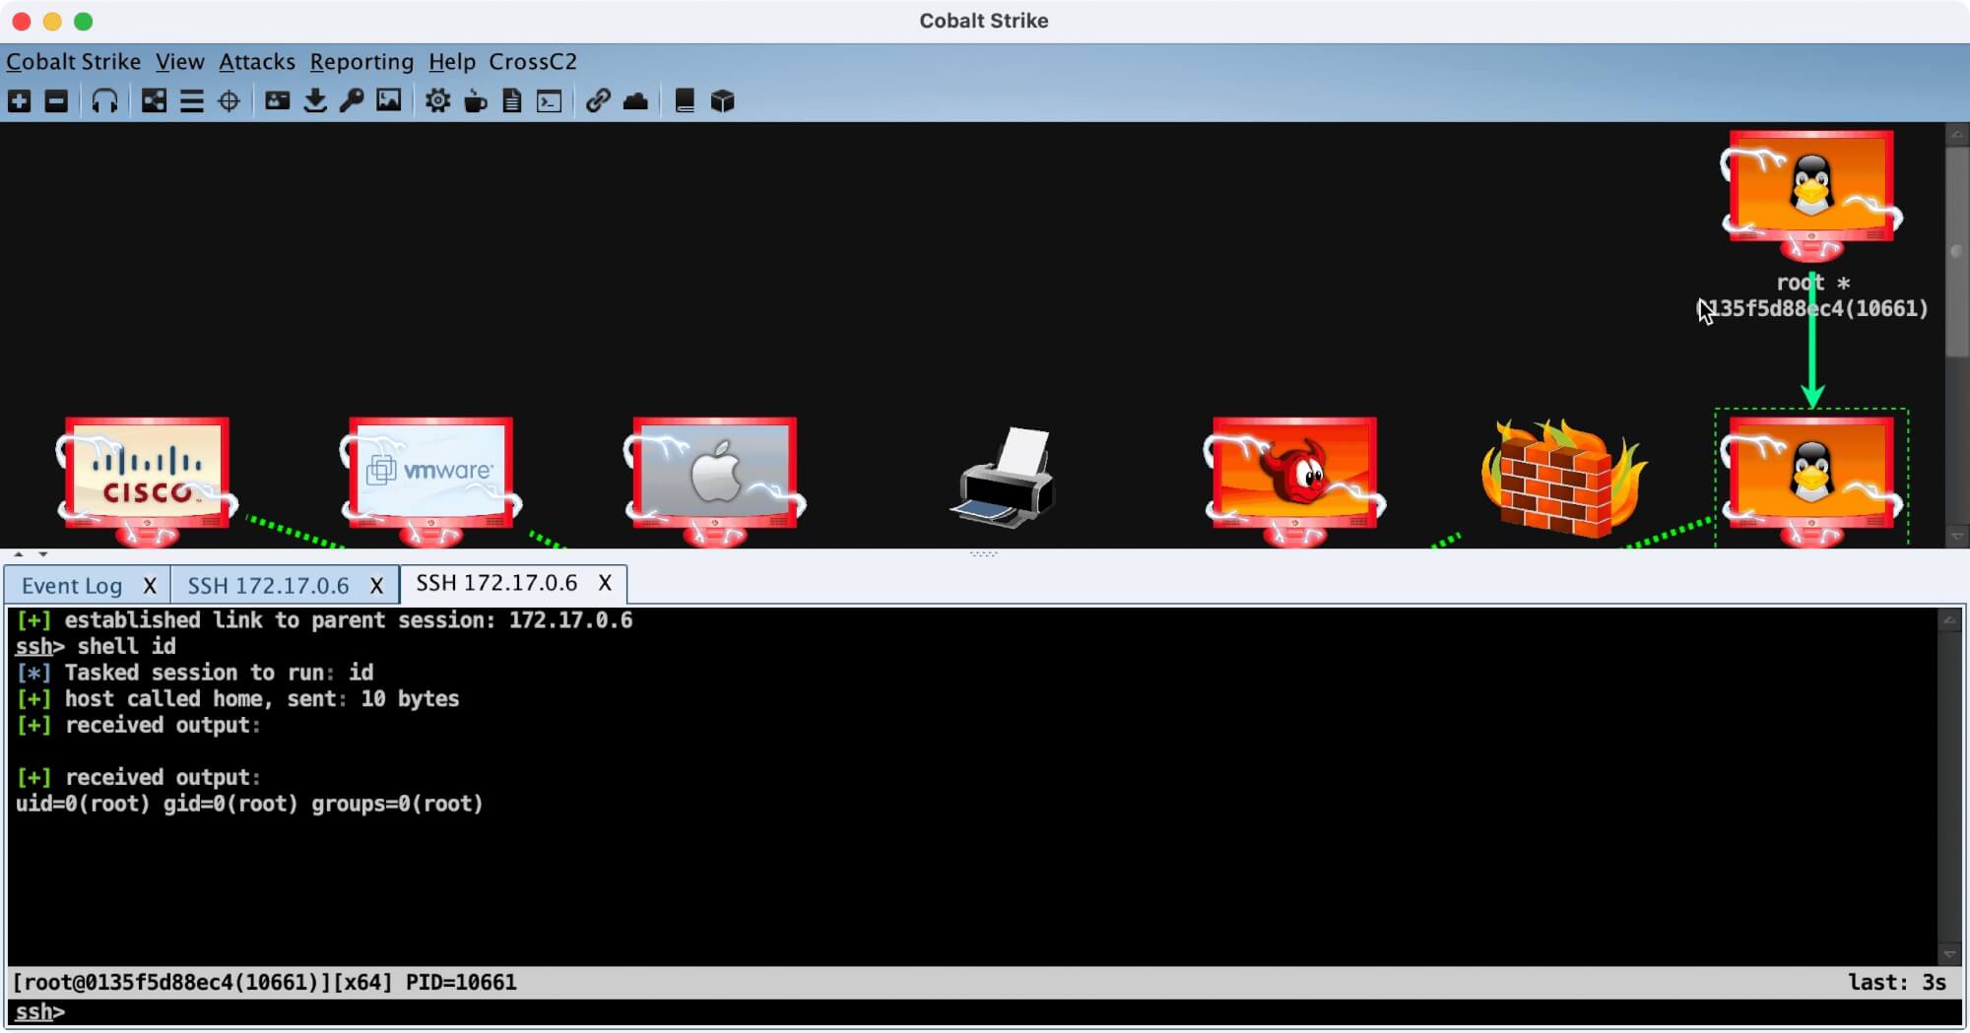Open the keystrokes key icon
Viewport: 1970px width, 1033px height.
click(x=352, y=101)
